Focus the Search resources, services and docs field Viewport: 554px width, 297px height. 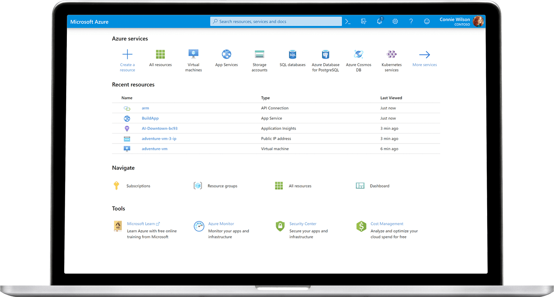[276, 21]
